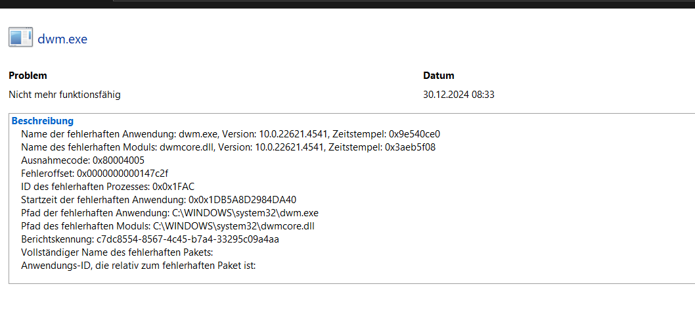Open the dwm.exe title link
This screenshot has height=330, width=695.
tap(62, 39)
